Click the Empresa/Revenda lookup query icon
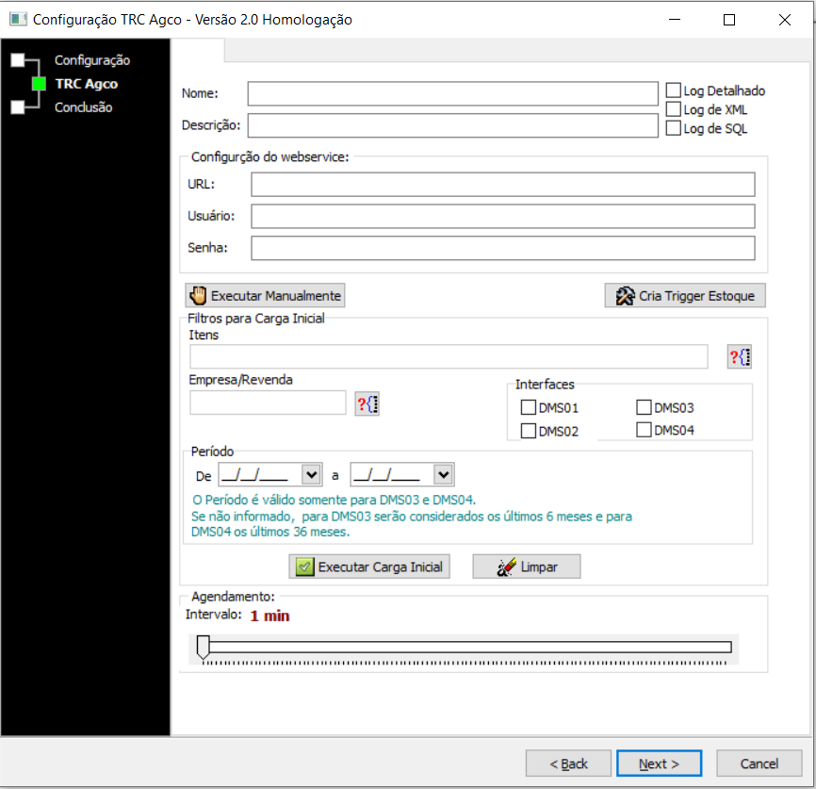 [367, 403]
